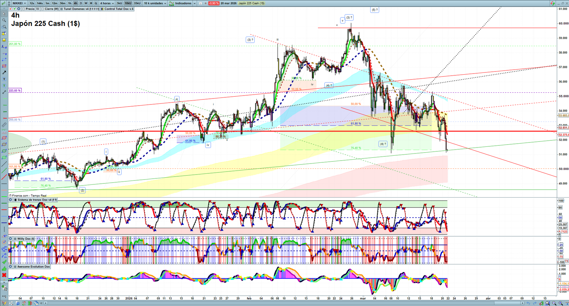Viewport: 569px width, 306px height.
Task: Set history to 5kU units
Action: coord(119,3)
